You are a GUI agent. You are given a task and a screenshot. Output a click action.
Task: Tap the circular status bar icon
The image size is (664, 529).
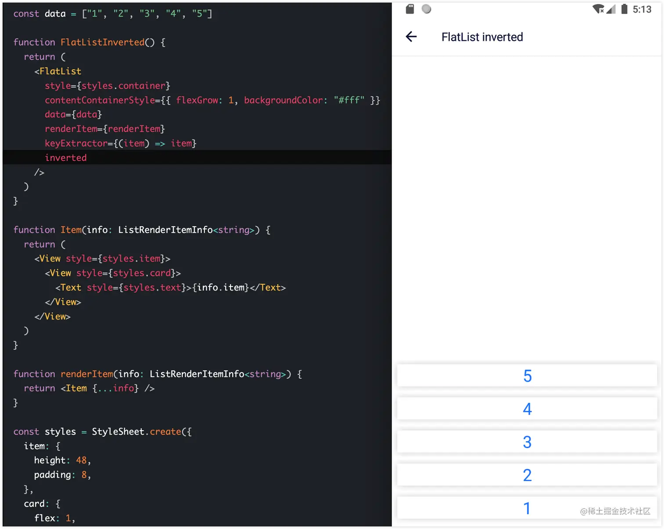click(426, 9)
